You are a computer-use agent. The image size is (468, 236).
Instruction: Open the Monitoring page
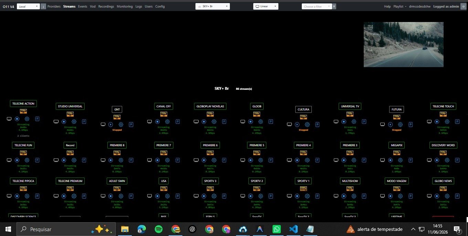coord(125,6)
